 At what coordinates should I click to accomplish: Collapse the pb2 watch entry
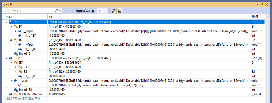coord(7,58)
